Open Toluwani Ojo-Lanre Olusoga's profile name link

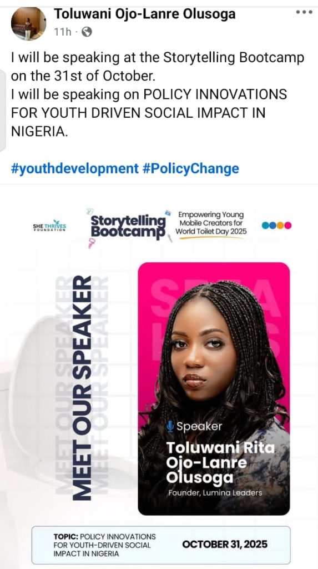click(145, 14)
